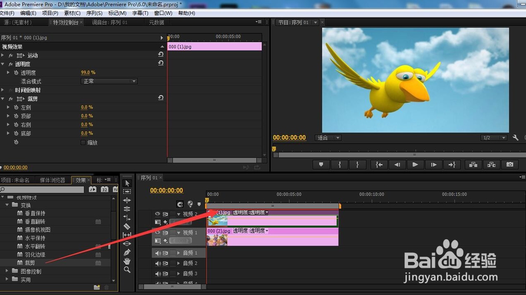Image resolution: width=526 pixels, height=295 pixels.
Task: Enable the 缩放 checkbox
Action: [x=83, y=143]
